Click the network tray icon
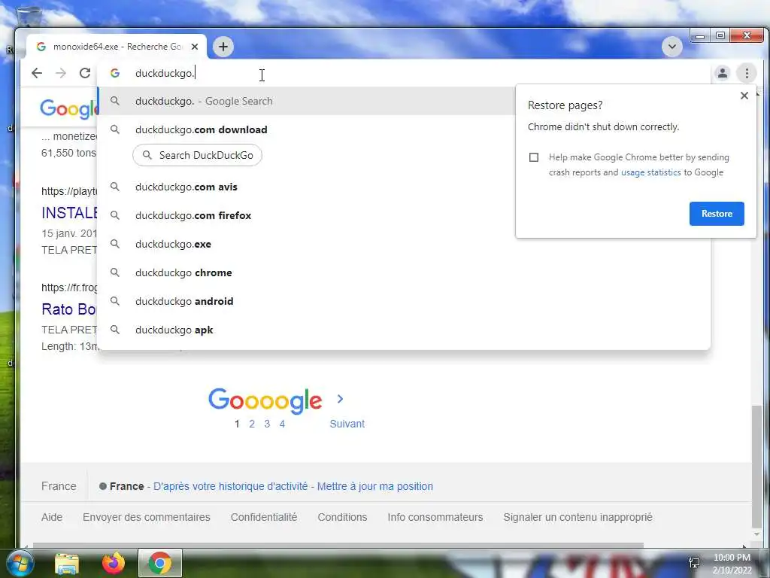The width and height of the screenshot is (770, 578). pyautogui.click(x=694, y=563)
